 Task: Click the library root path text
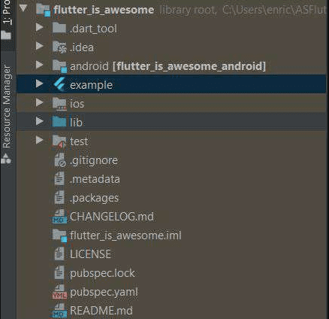coord(243,10)
